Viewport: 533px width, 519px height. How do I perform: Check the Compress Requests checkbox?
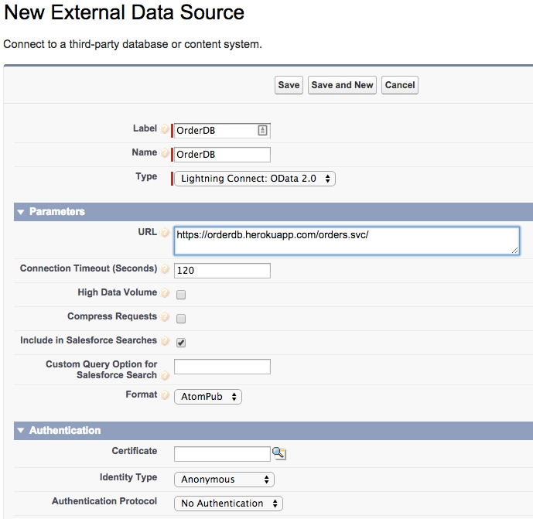181,319
